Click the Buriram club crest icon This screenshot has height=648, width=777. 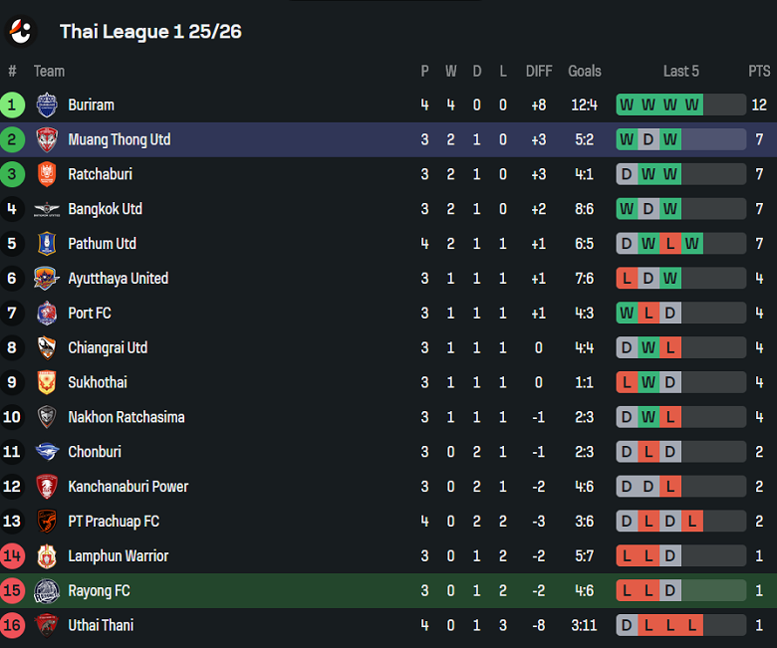tap(47, 105)
